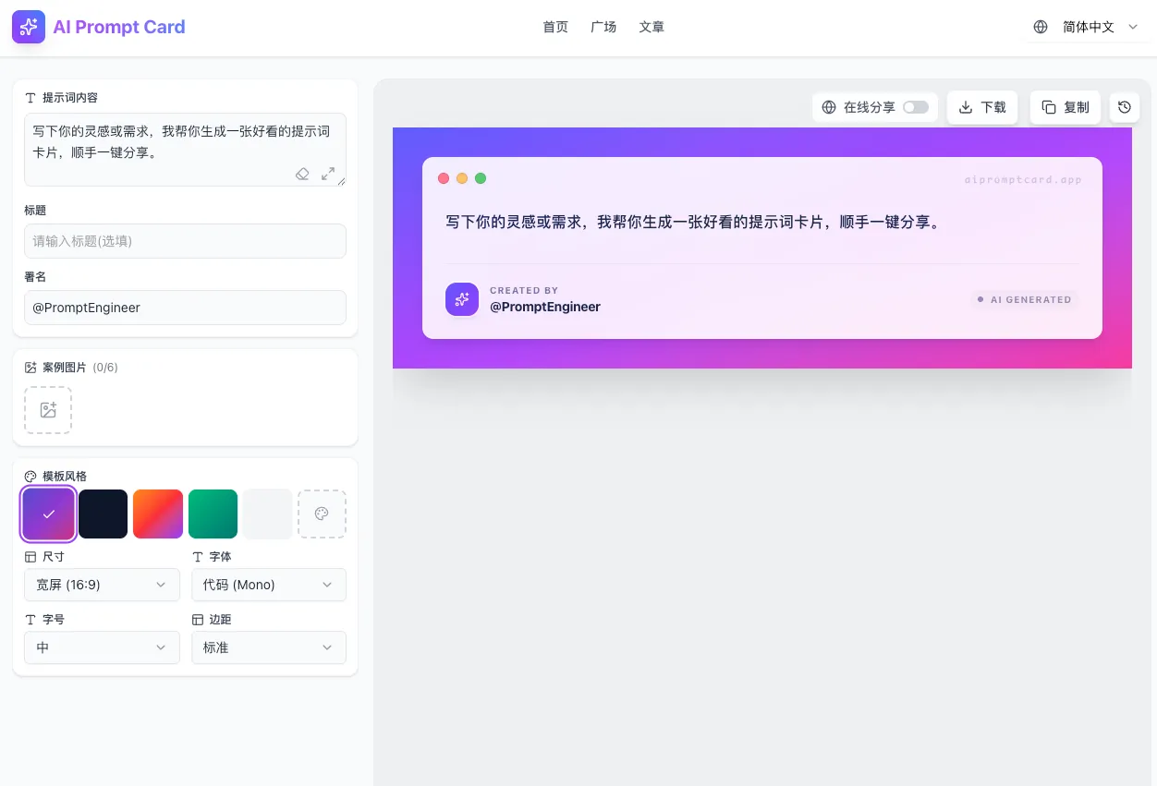This screenshot has width=1157, height=786.
Task: Switch to the 广场 menu item
Action: 603,27
